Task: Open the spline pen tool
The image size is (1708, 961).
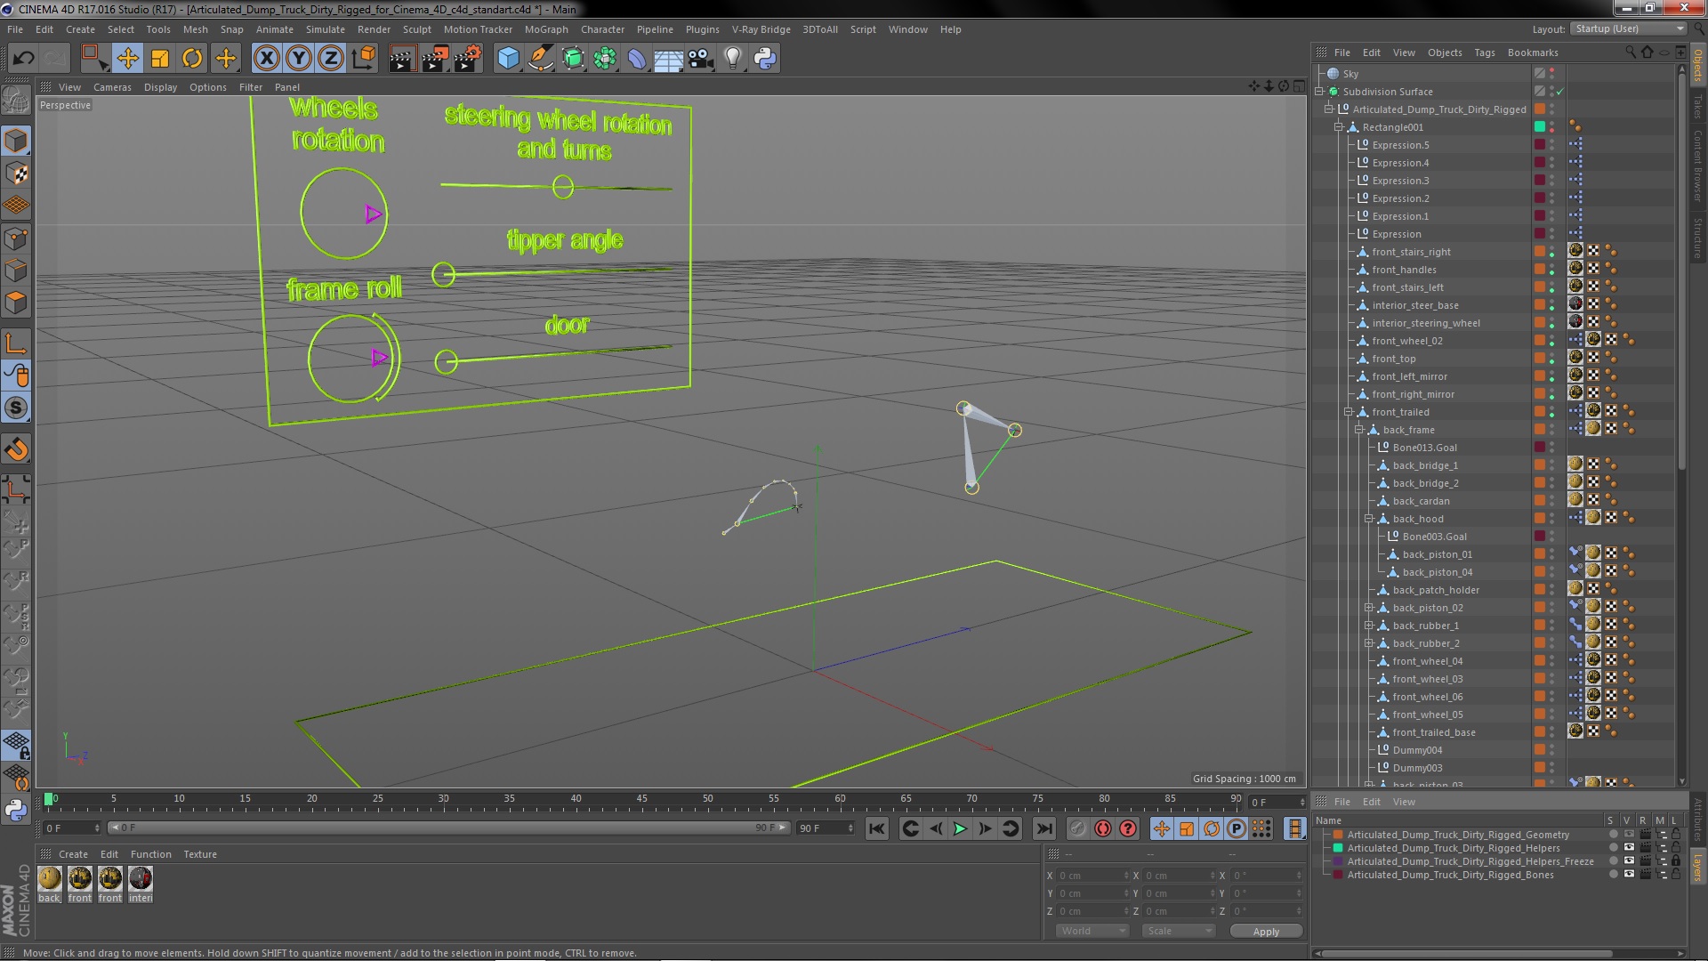Action: click(540, 59)
